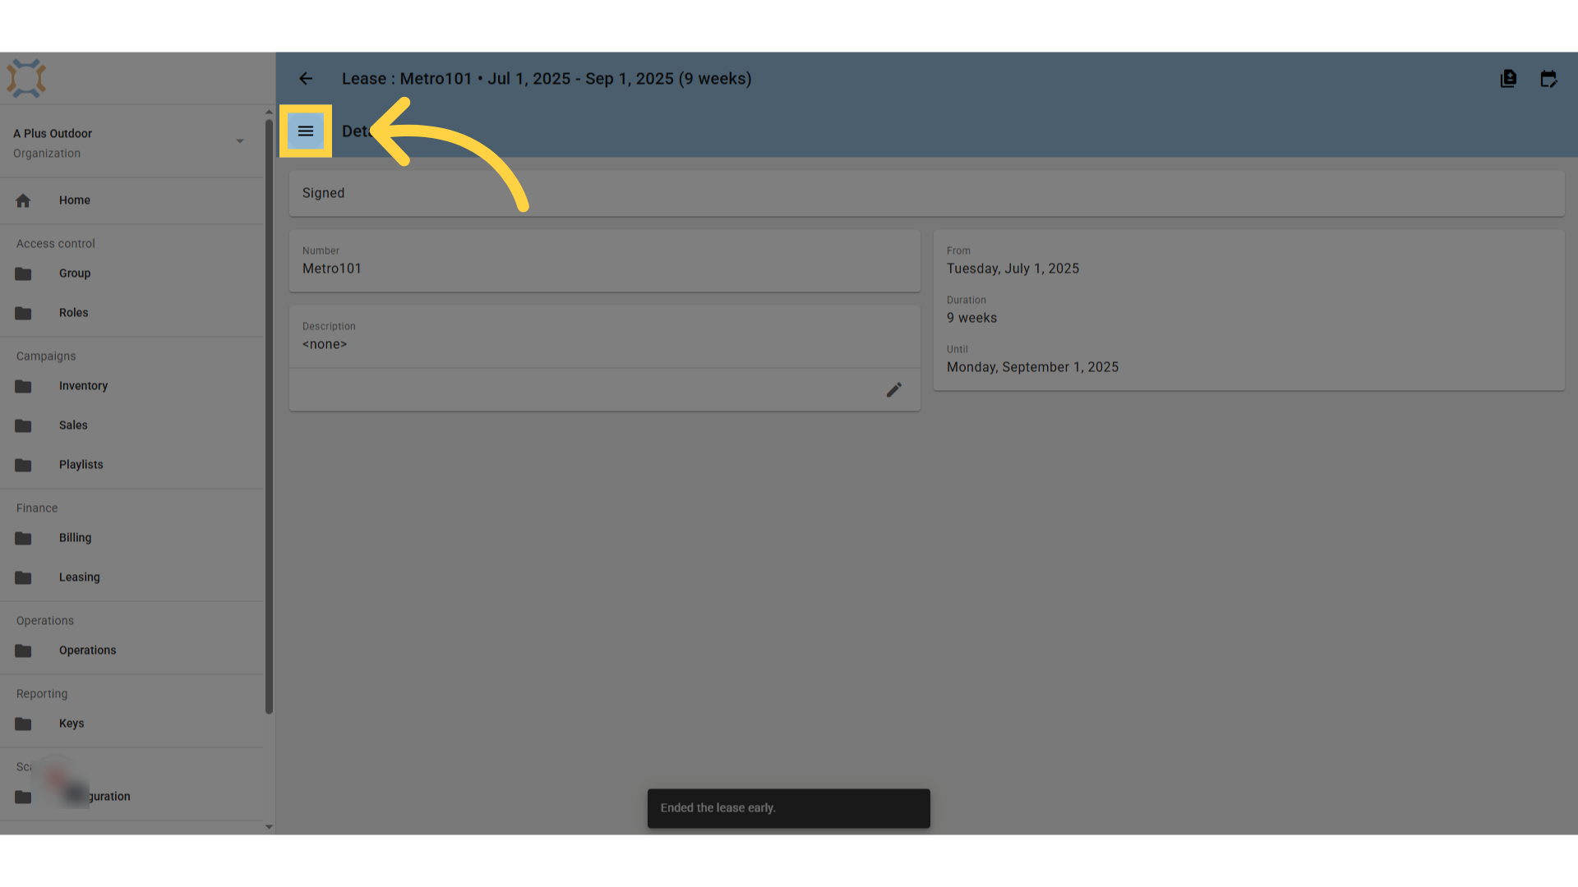Image resolution: width=1578 pixels, height=887 pixels.
Task: Click the Access control section label
Action: (x=56, y=244)
